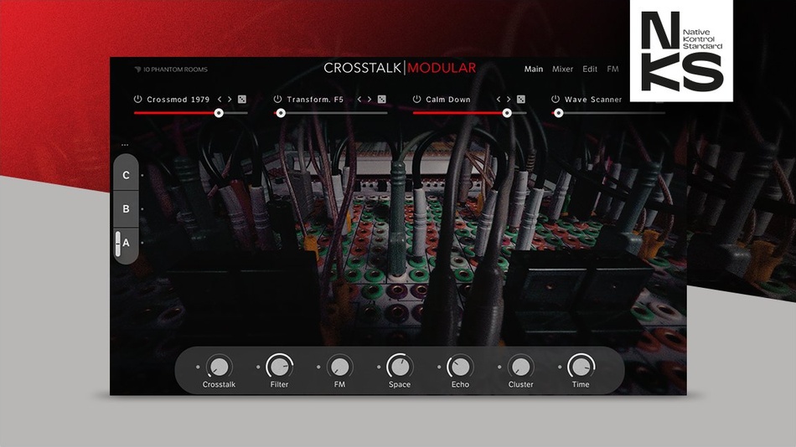Click the Crosstalk knob

(x=219, y=367)
